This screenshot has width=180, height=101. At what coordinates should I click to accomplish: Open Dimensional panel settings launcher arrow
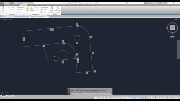coord(48,14)
